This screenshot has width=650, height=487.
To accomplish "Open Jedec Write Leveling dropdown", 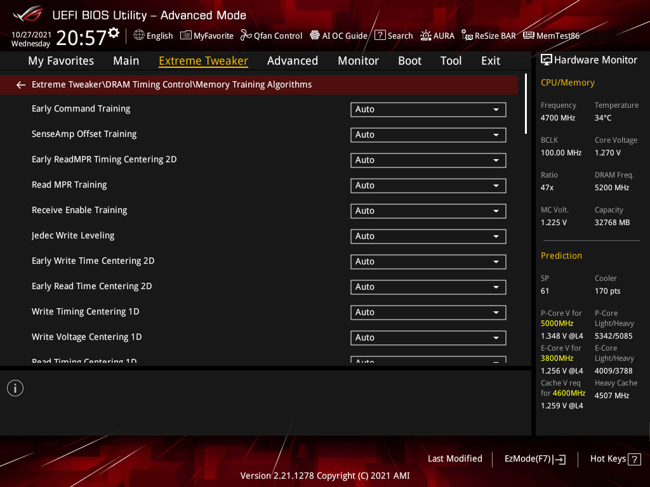I will tap(428, 236).
